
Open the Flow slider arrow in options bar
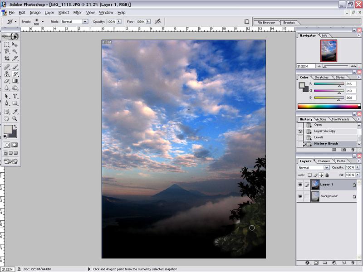click(148, 21)
